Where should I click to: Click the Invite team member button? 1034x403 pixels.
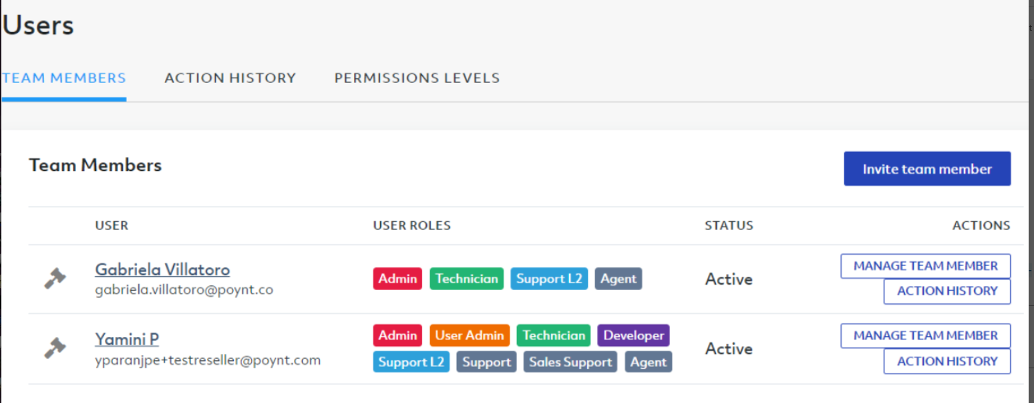pyautogui.click(x=927, y=169)
